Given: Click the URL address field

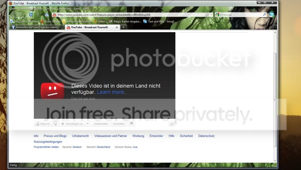Looking at the screenshot, I should (x=131, y=15).
